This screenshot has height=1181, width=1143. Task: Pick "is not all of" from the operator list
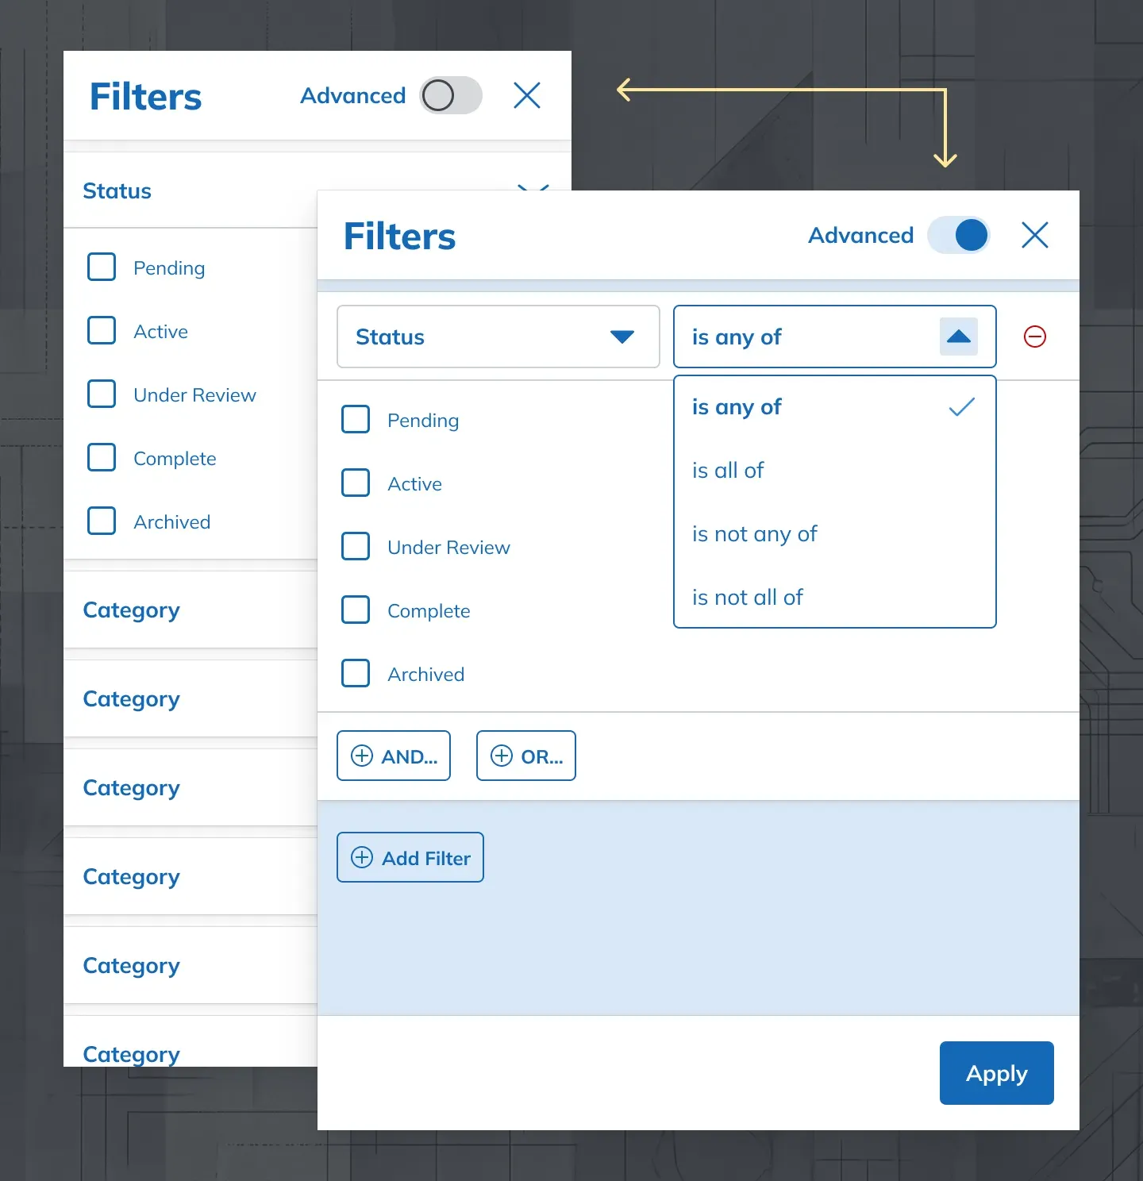(x=835, y=598)
